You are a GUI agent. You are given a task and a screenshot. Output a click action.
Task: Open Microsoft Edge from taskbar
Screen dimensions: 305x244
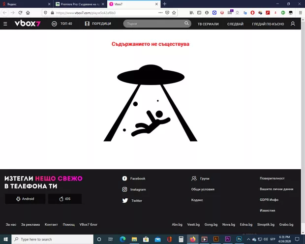pos(122,239)
